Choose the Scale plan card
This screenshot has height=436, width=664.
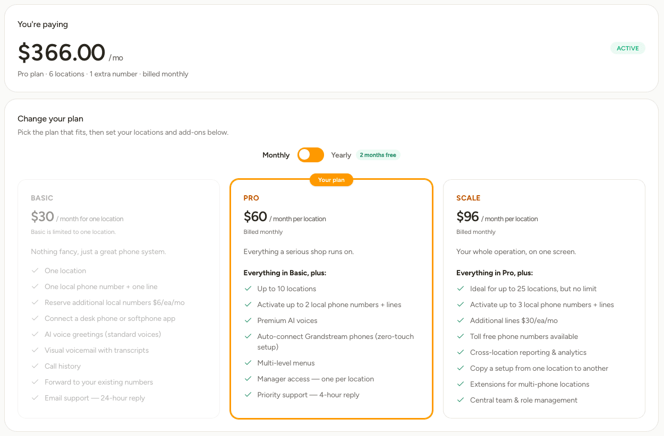pyautogui.click(x=544, y=299)
